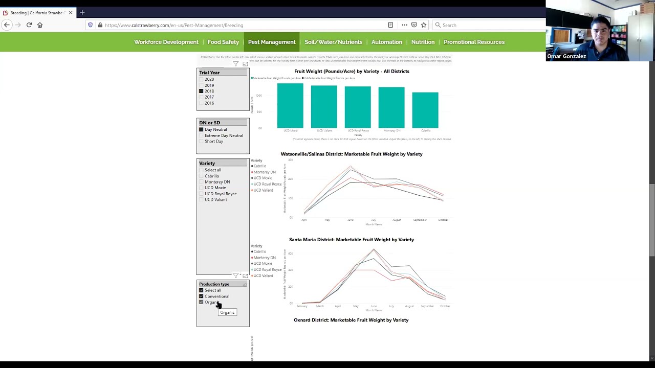The width and height of the screenshot is (655, 368).
Task: Click the UCD Moxie bar in Fruit Weight chart
Action: point(290,105)
